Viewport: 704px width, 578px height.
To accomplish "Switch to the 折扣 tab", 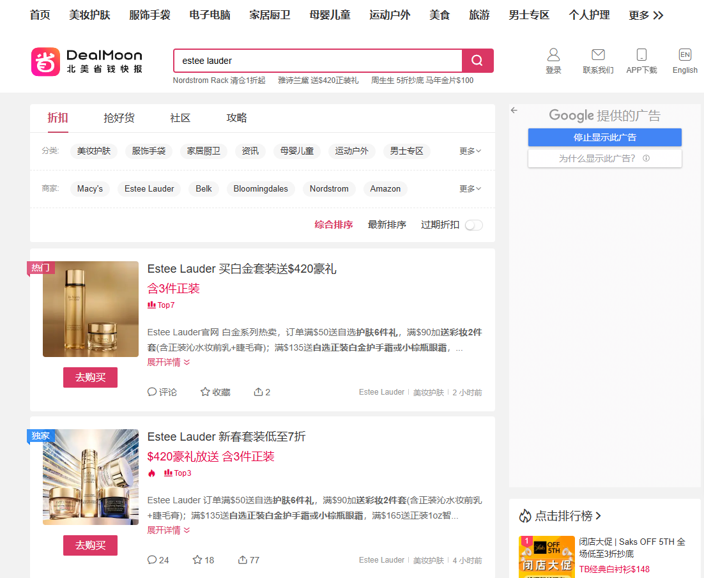I will click(58, 118).
